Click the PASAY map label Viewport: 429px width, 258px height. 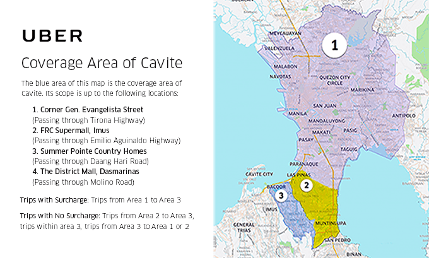tap(306, 140)
